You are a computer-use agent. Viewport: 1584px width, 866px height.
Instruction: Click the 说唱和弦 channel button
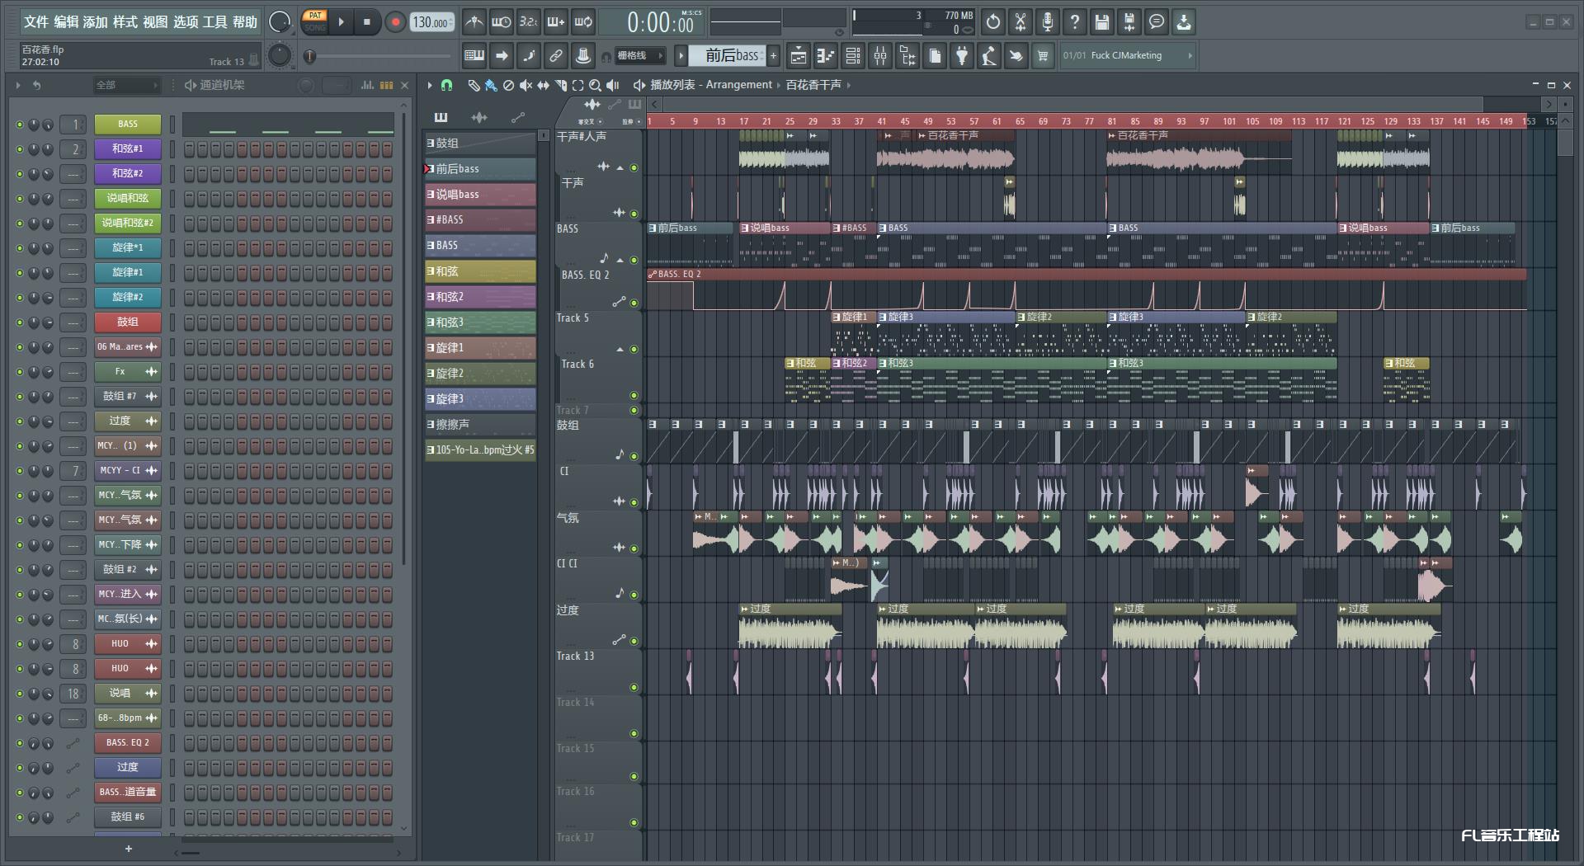tap(128, 199)
